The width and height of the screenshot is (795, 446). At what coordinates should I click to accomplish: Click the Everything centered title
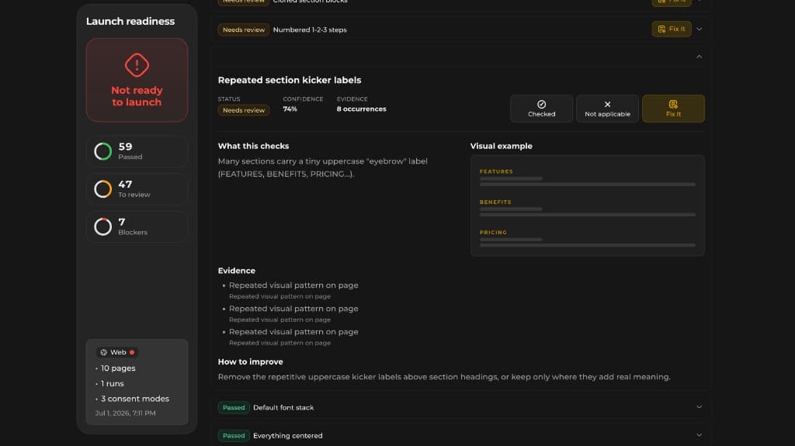(287, 435)
